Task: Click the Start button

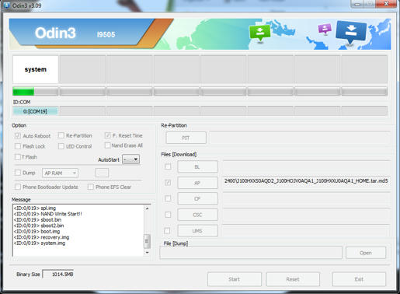Action: coord(235,279)
